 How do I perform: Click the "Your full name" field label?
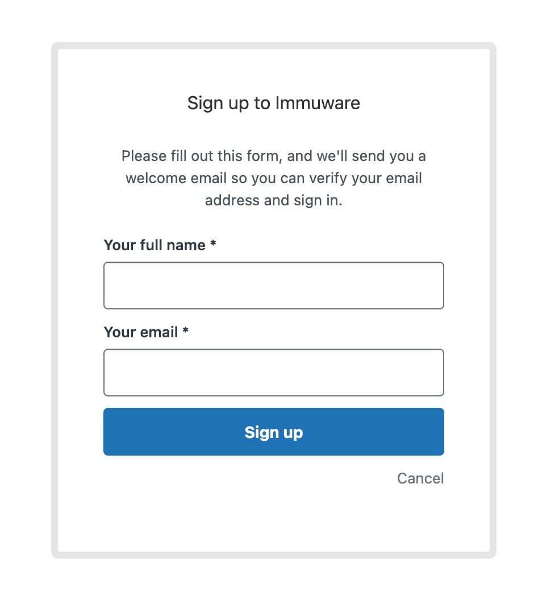tap(155, 245)
